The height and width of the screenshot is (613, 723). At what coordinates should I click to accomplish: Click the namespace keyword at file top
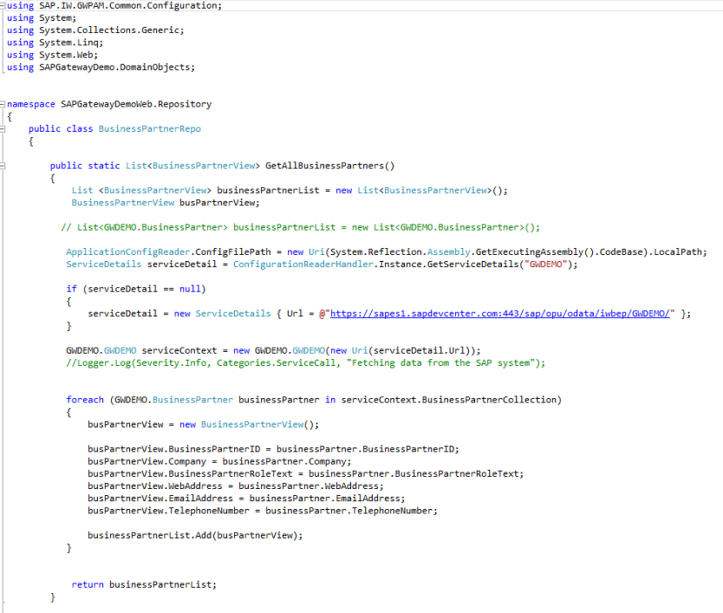[x=29, y=103]
